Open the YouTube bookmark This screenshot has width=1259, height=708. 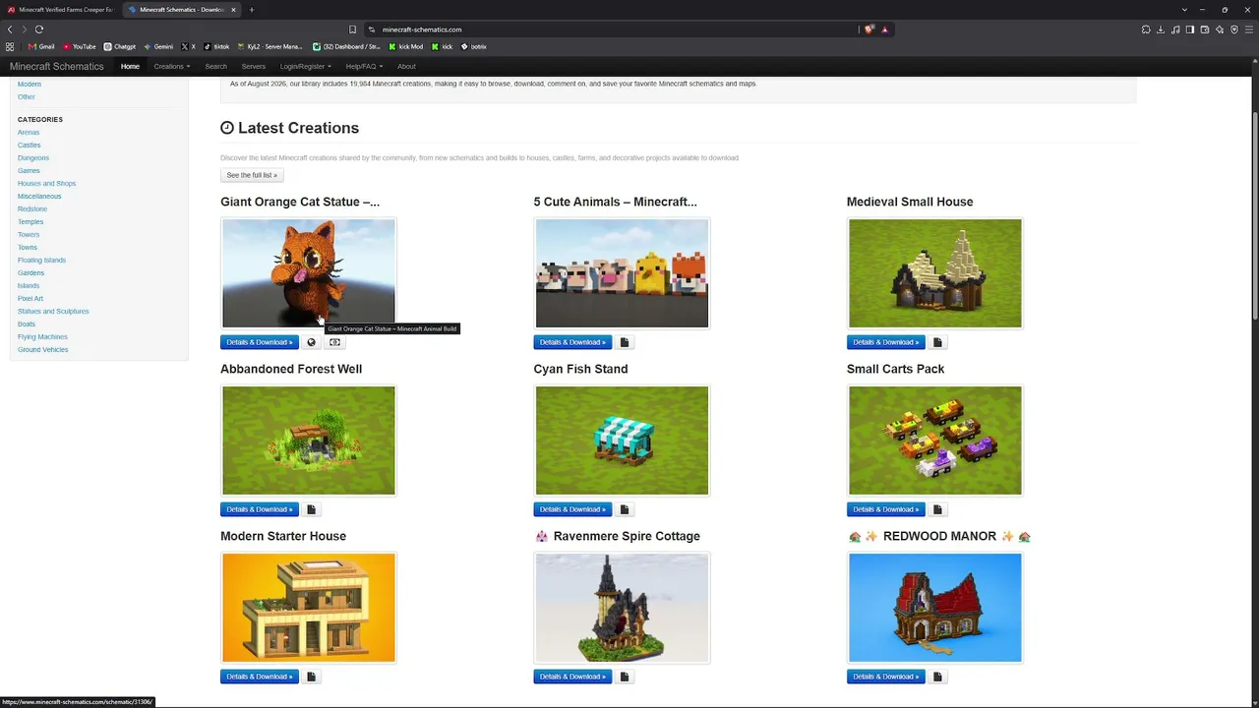79,46
